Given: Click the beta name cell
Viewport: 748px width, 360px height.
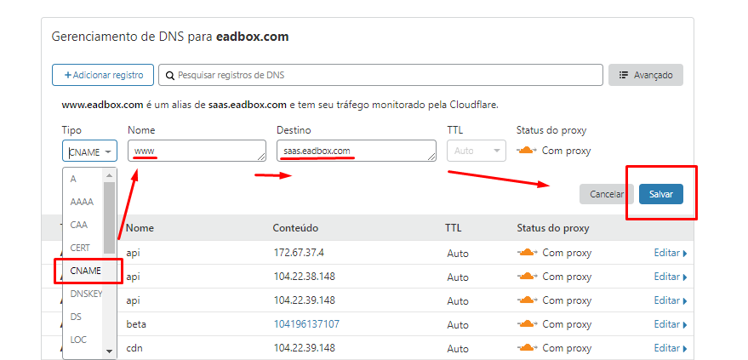Looking at the screenshot, I should pos(136,324).
